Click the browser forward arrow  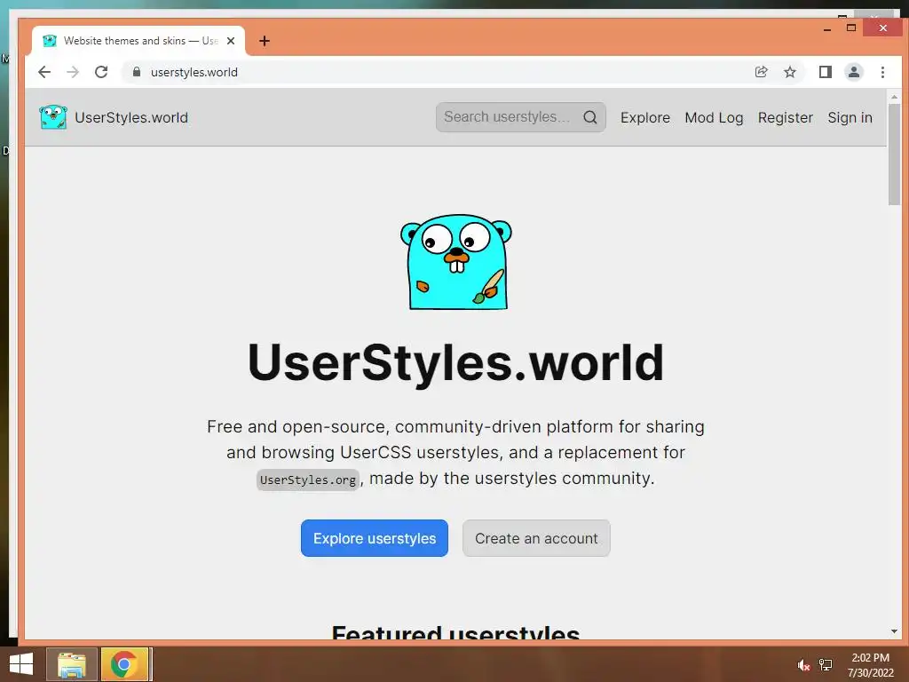pos(73,72)
